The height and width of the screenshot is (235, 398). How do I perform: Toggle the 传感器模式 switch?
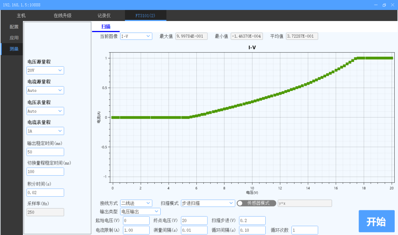pos(256,203)
